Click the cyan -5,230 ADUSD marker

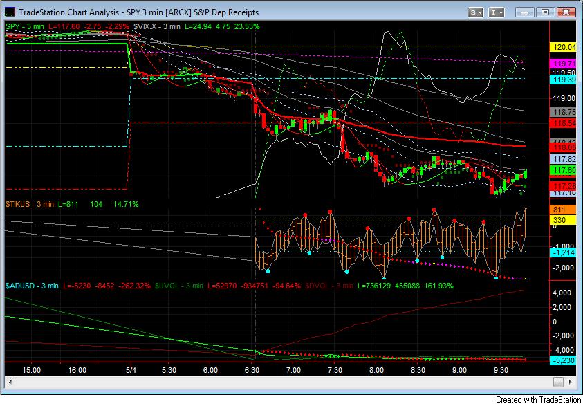[x=562, y=360]
